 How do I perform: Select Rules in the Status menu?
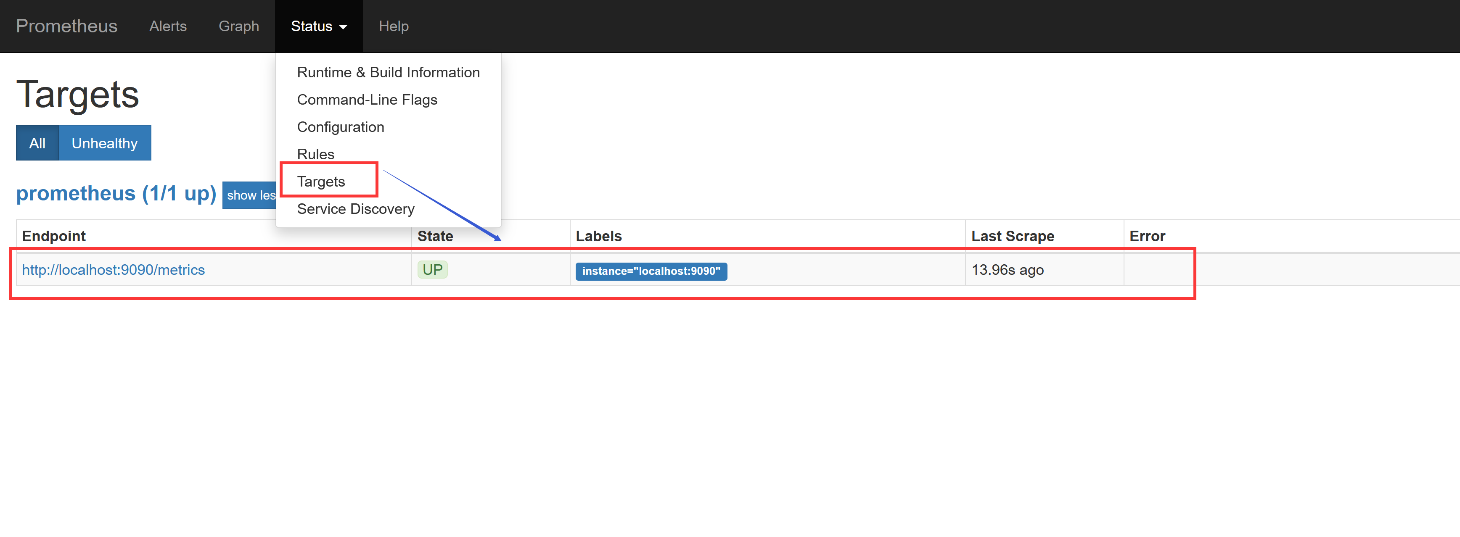pyautogui.click(x=315, y=154)
